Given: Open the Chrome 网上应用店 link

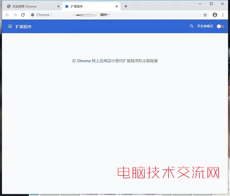Looking at the screenshot, I should coord(94,61).
